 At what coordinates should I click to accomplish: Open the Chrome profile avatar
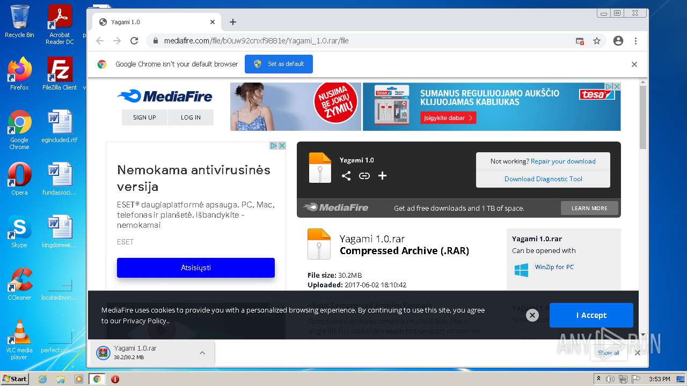pos(618,41)
